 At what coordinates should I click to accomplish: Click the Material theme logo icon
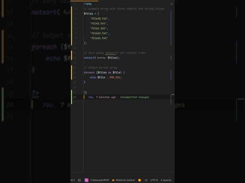tap(113, 180)
